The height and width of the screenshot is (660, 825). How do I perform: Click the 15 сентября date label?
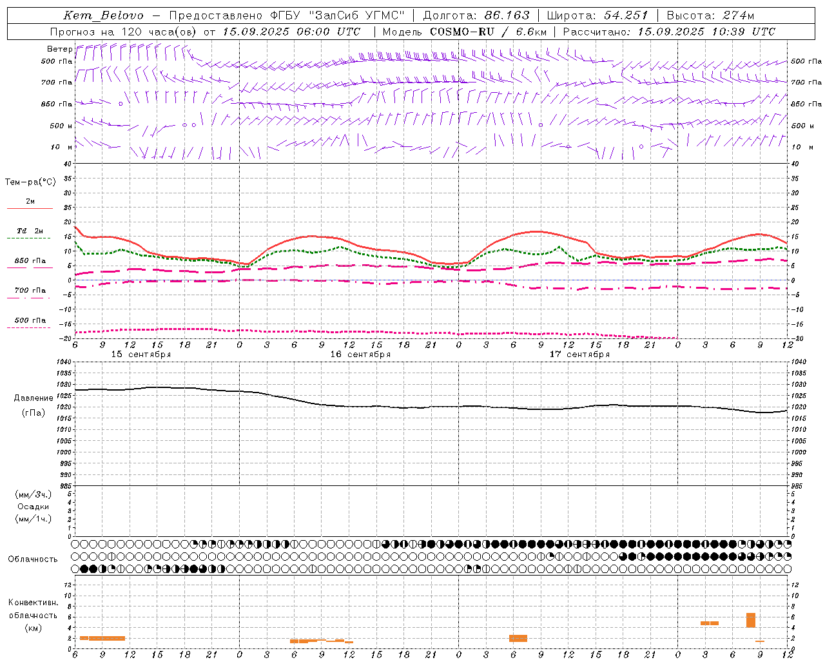coord(141,354)
